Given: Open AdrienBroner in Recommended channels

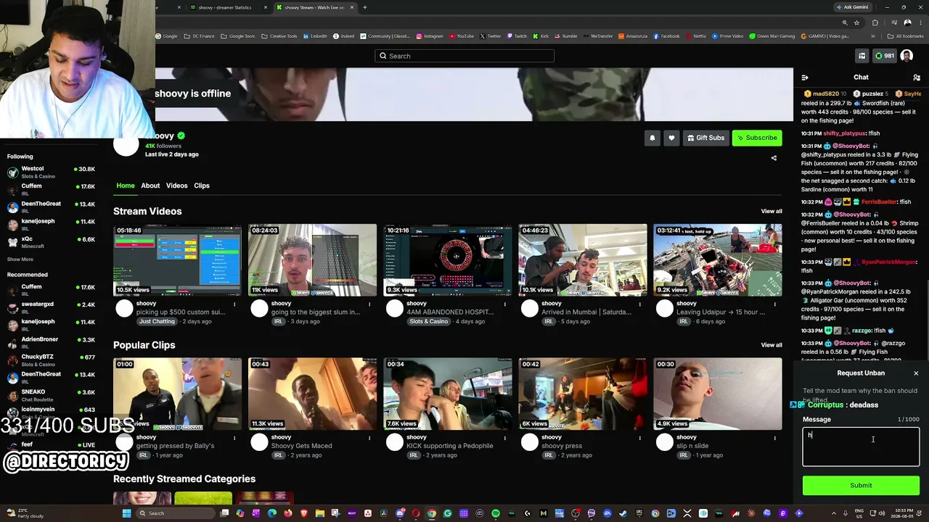Looking at the screenshot, I should pyautogui.click(x=51, y=342).
